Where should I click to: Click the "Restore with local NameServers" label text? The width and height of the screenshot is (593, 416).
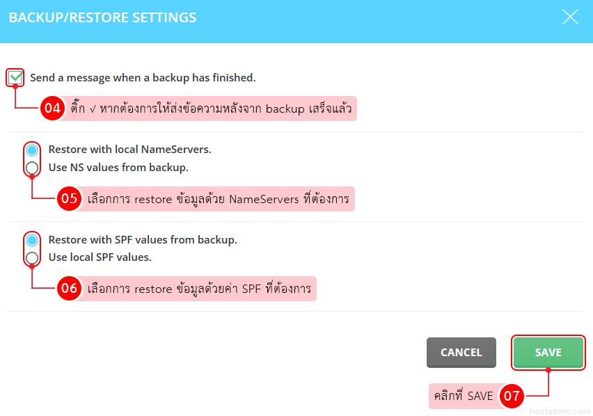coord(129,150)
